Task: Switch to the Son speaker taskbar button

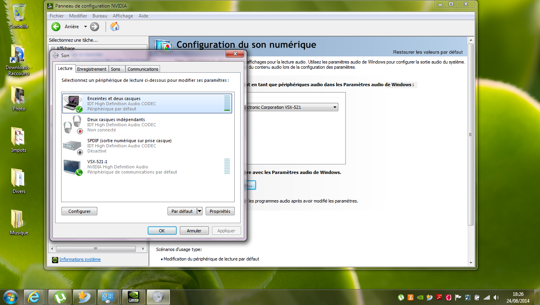Action: point(158,297)
